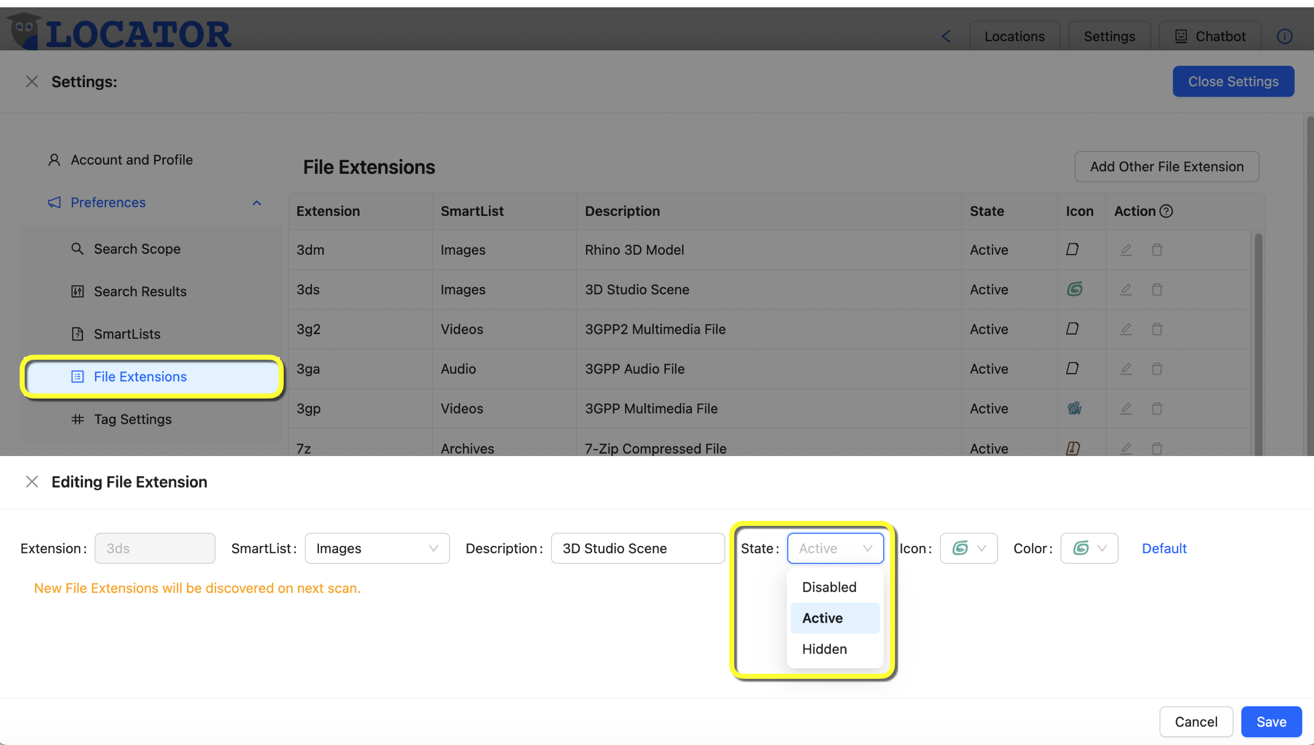Click delete trash icon for 3gp row
1314x745 pixels.
[1157, 408]
